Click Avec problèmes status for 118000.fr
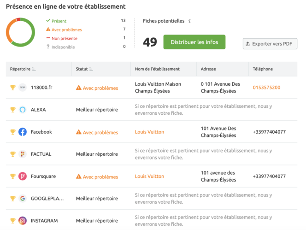 point(97,88)
